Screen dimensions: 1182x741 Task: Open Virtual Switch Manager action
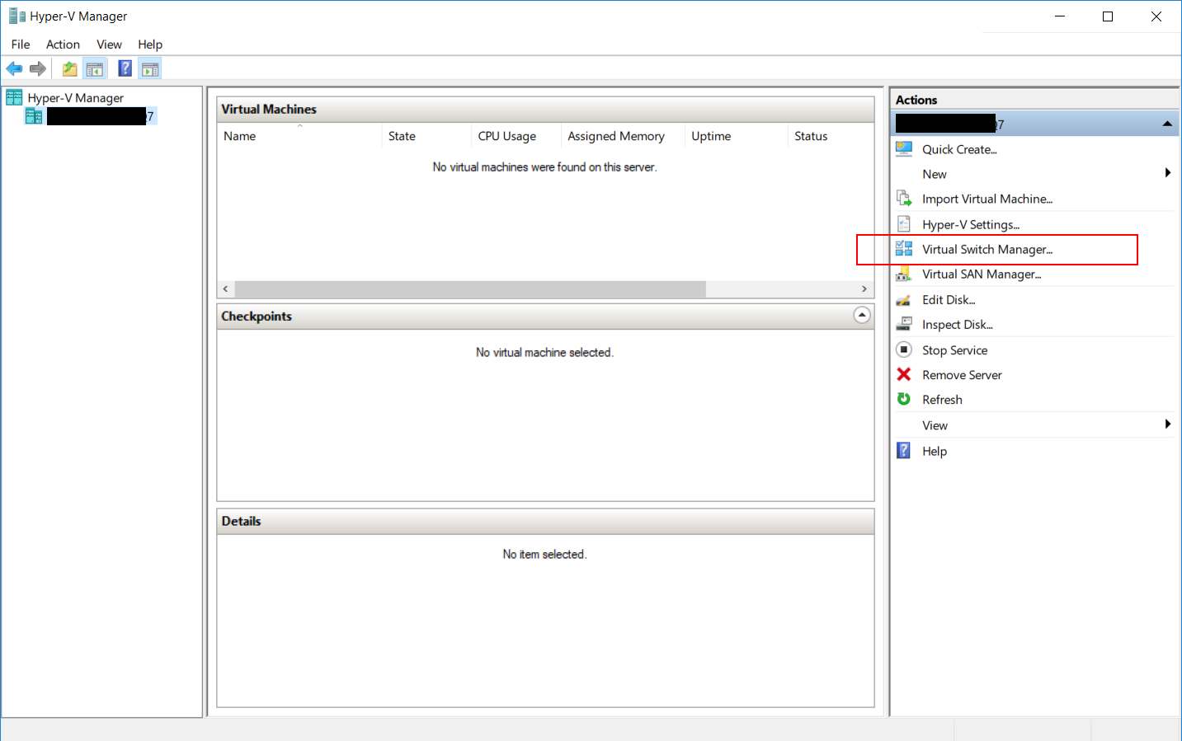click(987, 249)
